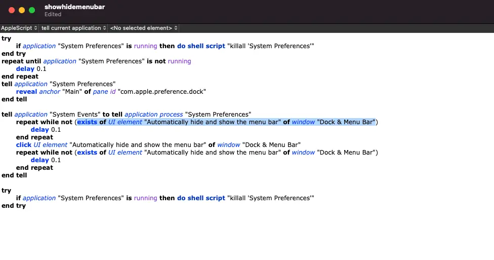Image resolution: width=494 pixels, height=260 pixels.
Task: Place cursor on the 'reveal' command
Action: 26,92
